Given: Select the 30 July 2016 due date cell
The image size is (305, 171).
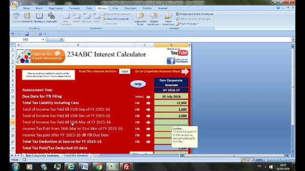Looking at the screenshot, I should pyautogui.click(x=171, y=96).
